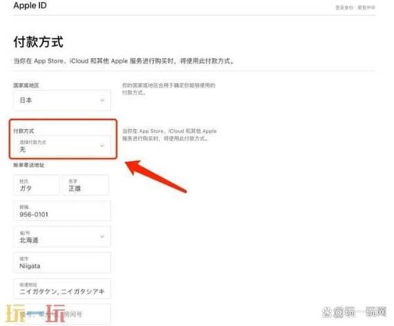Click the Apple ID header title
Image resolution: width=394 pixels, height=326 pixels.
point(30,6)
